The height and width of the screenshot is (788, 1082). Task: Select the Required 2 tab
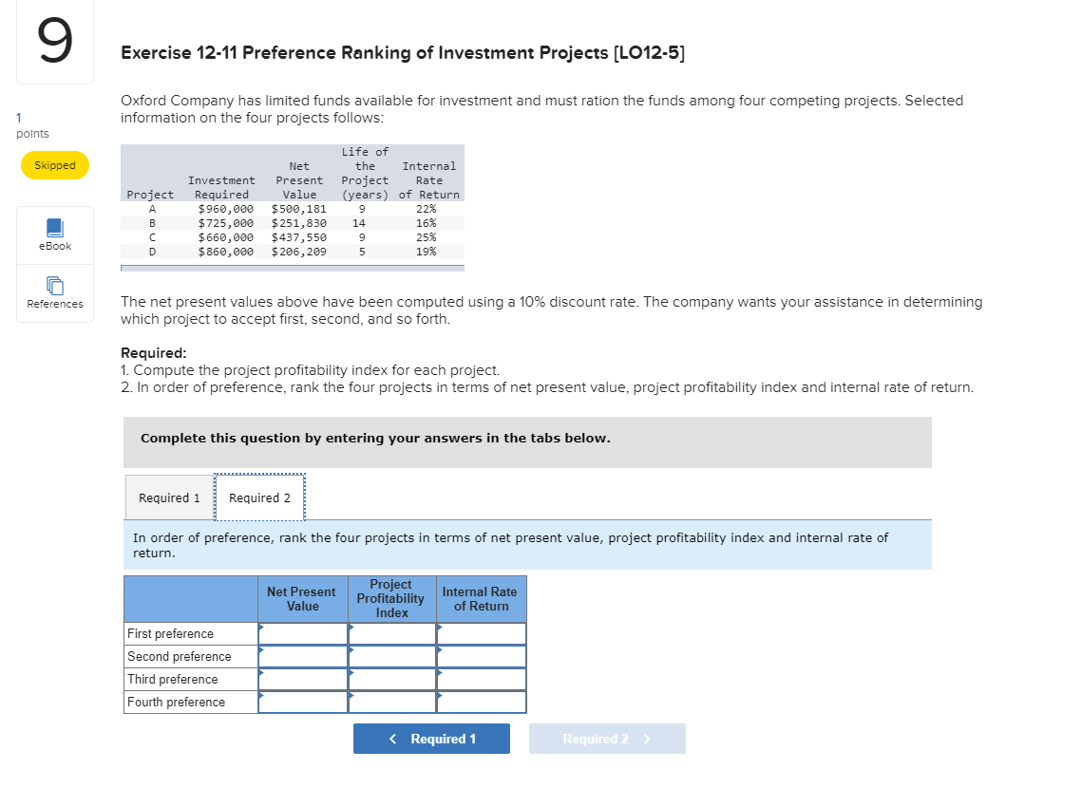pyautogui.click(x=259, y=497)
